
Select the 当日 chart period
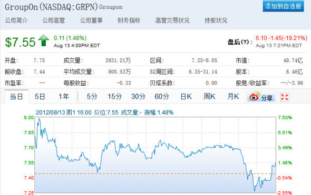point(16,97)
